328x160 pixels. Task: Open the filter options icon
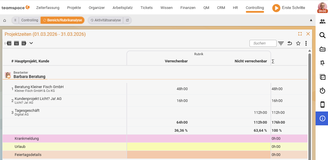281,43
